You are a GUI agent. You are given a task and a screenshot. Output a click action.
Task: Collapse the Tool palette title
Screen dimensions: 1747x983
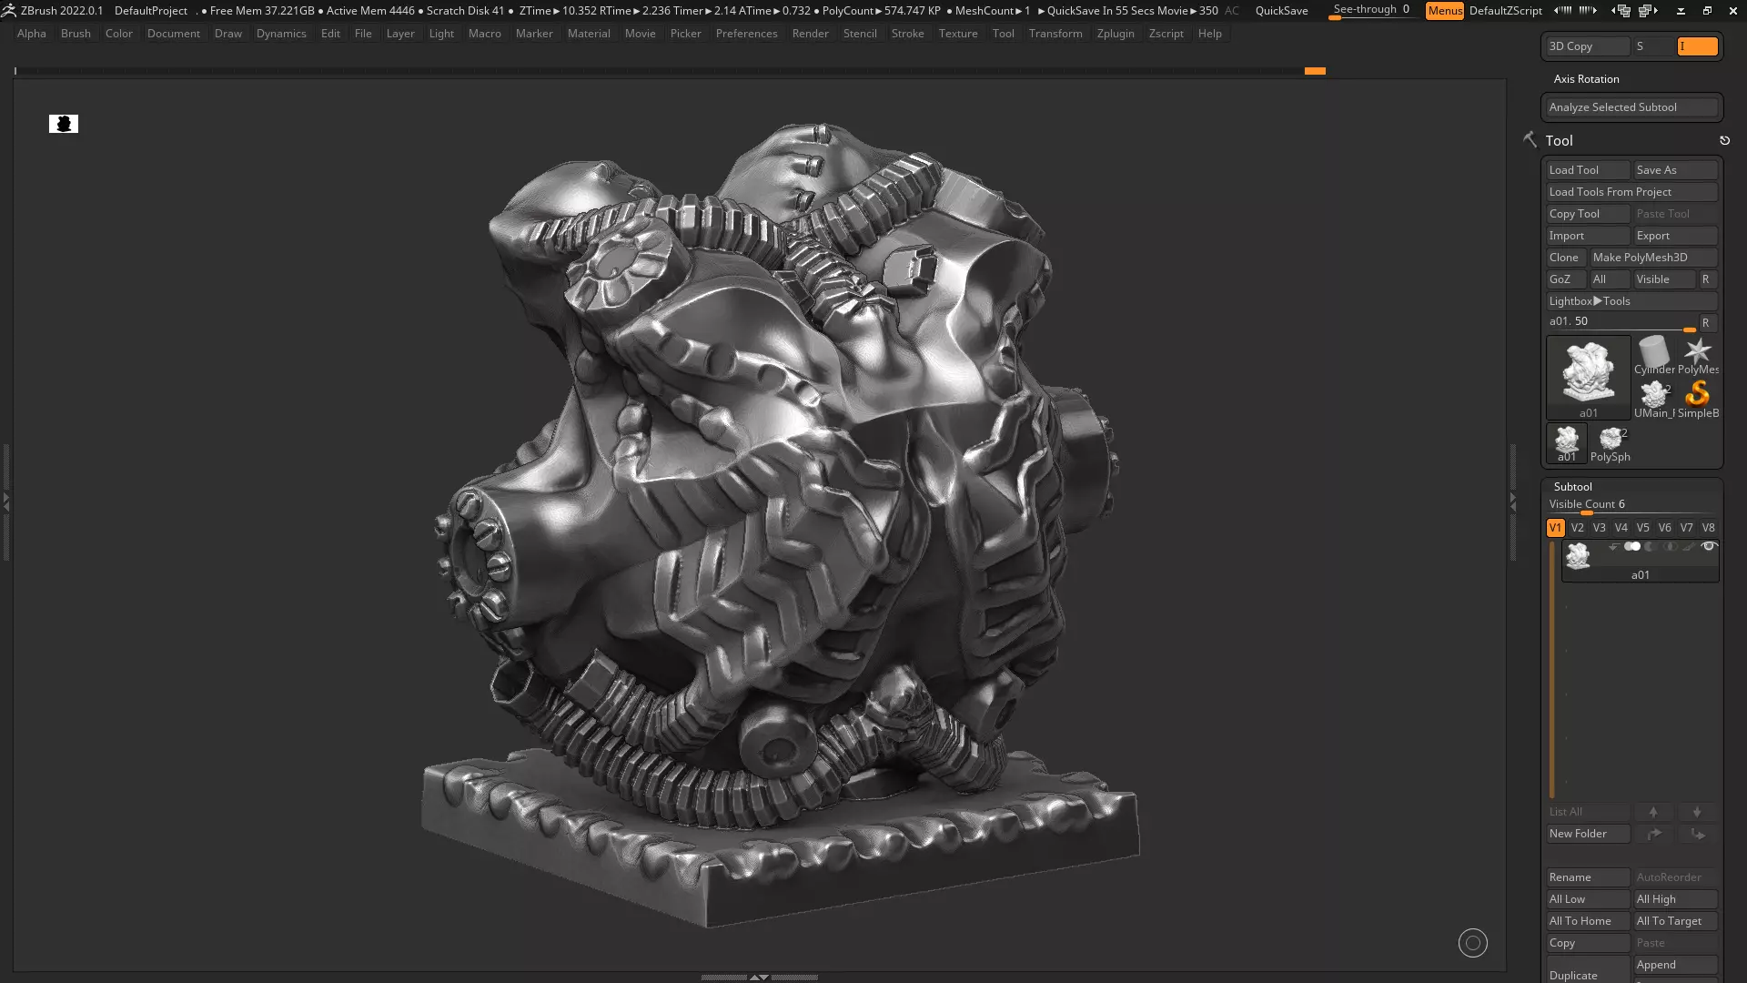(1559, 141)
